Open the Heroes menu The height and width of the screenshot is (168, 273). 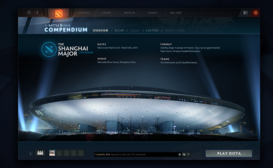[84, 13]
